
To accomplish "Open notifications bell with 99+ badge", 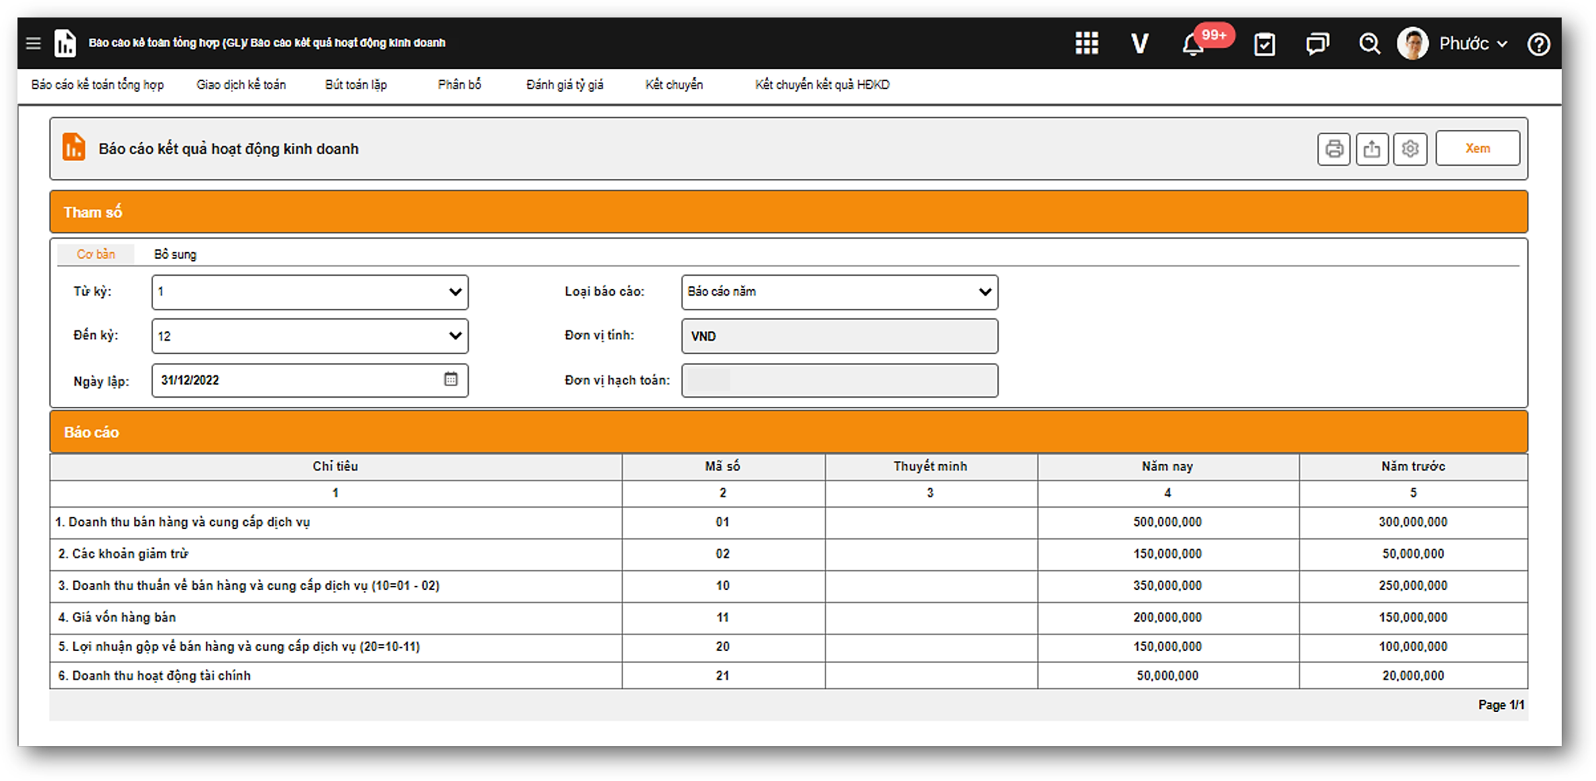I will coord(1194,44).
